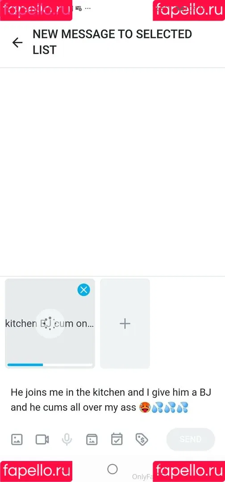Tap the SEND button
The image size is (225, 482).
tap(191, 439)
